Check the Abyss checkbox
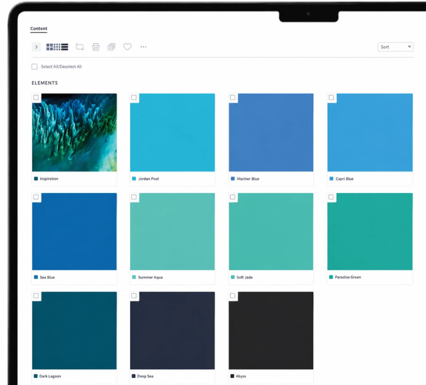 point(232,296)
